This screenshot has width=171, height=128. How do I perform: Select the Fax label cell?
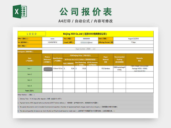(x=69, y=39)
